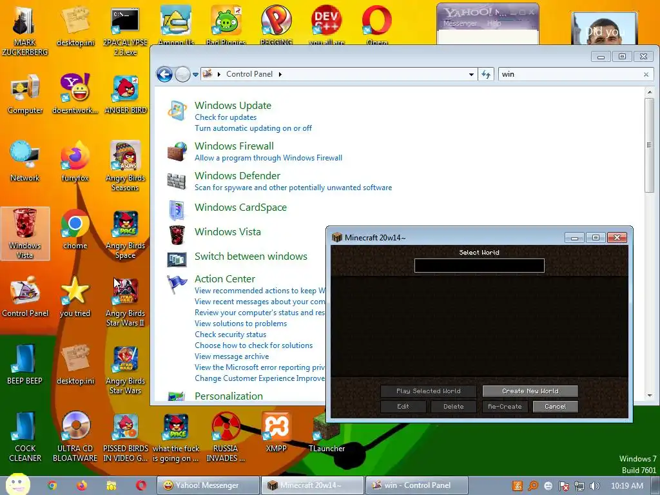Viewport: 660px width, 495px height.
Task: Click Cancel in Minecraft Select World
Action: [x=555, y=407]
